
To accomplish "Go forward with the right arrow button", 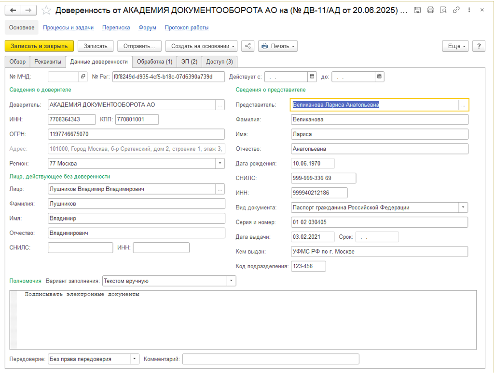I will coord(28,11).
